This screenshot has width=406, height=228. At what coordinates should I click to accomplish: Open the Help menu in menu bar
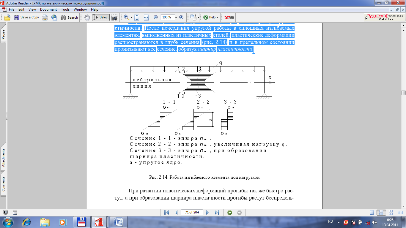(95, 9)
